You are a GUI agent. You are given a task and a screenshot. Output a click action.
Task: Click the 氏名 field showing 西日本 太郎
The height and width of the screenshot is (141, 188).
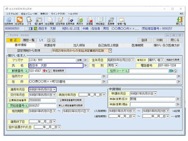pos(56,66)
